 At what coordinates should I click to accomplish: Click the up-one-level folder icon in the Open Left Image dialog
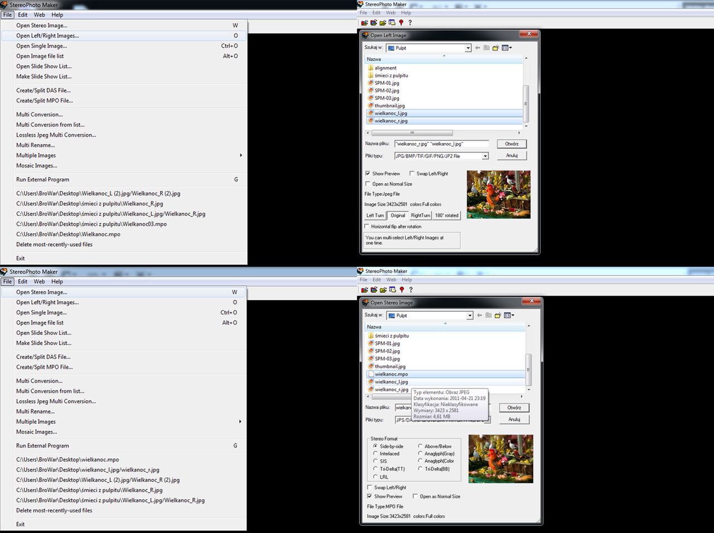(486, 48)
